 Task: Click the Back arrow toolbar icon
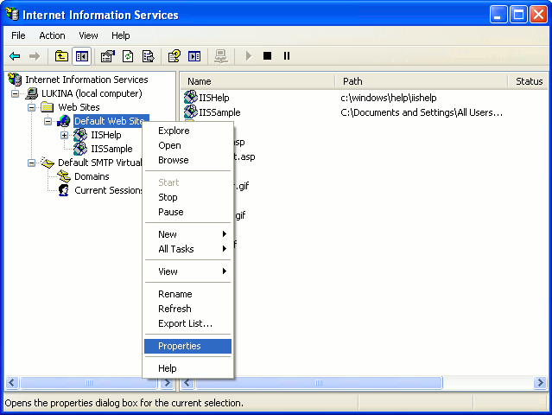point(15,56)
